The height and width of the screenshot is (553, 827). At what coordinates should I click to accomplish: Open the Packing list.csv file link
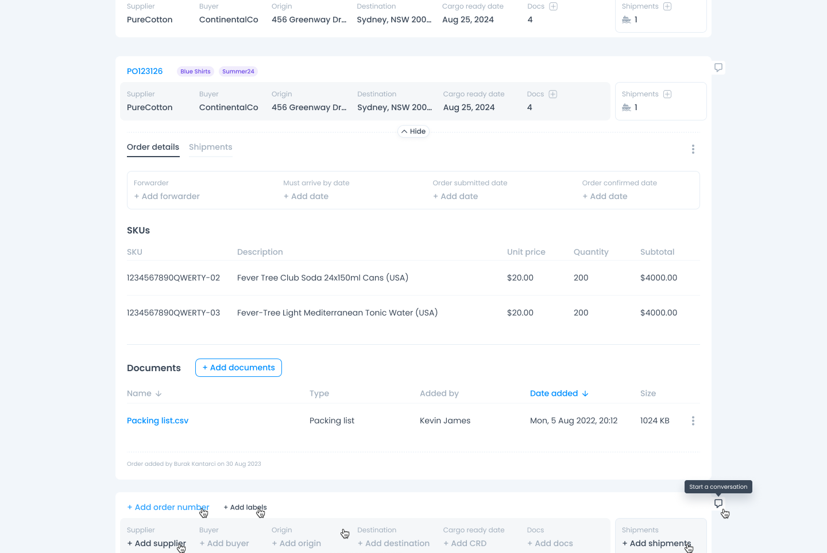pos(157,420)
